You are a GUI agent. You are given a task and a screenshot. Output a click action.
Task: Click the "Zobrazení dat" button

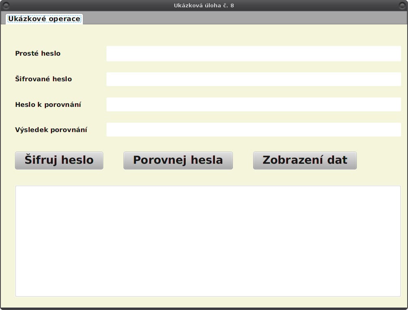tap(304, 160)
